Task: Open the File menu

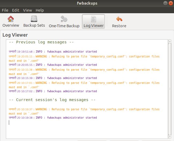Action: pyautogui.click(x=5, y=10)
